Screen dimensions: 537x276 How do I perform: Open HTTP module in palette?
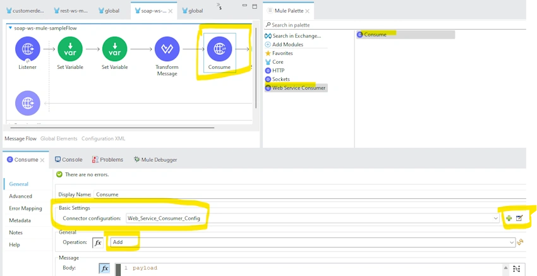[275, 71]
